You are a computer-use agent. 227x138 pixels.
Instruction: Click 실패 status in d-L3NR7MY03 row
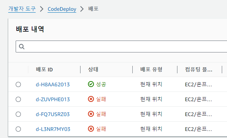[x=101, y=129]
